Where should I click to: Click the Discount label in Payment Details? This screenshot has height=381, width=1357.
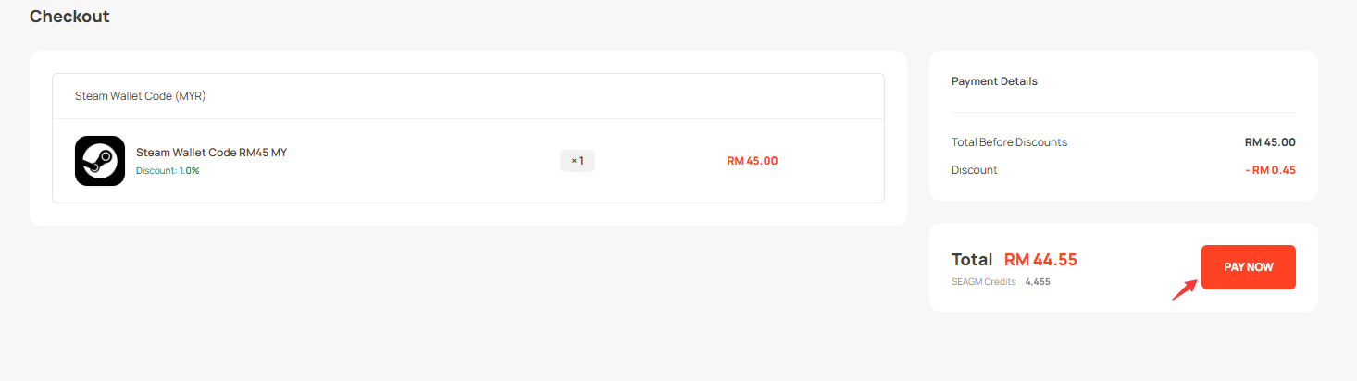click(x=974, y=170)
